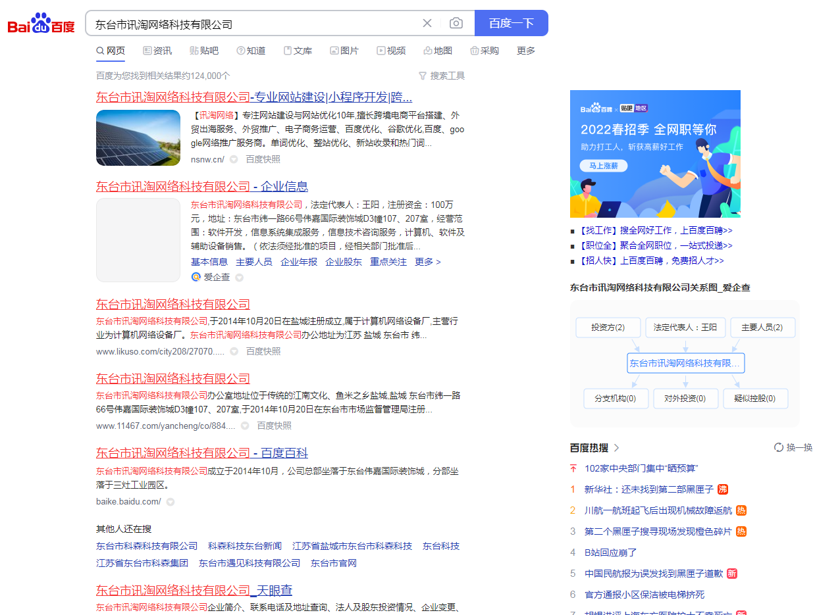The image size is (815, 615).
Task: Switch to the 图片 tab
Action: [x=344, y=51]
